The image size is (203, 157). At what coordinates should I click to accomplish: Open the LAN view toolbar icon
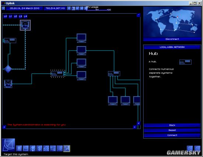coord(67,148)
